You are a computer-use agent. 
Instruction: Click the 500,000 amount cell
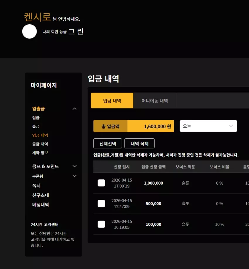[x=153, y=204]
